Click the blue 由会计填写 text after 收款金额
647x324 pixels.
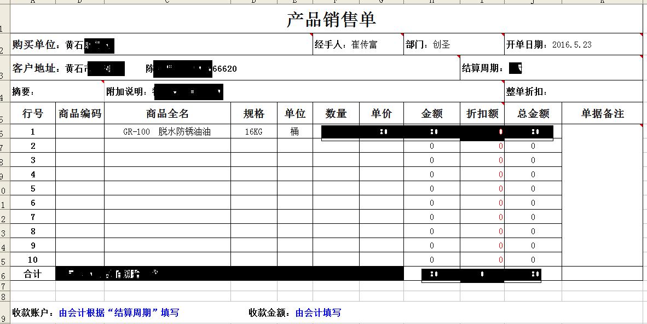[x=318, y=313]
